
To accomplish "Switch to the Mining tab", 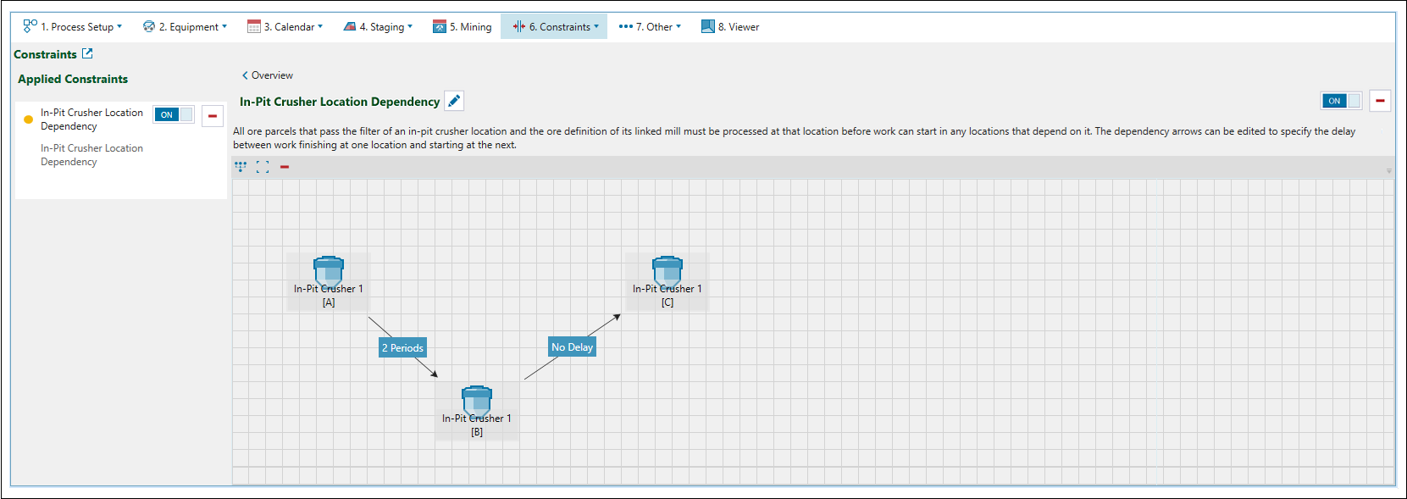I will click(462, 26).
